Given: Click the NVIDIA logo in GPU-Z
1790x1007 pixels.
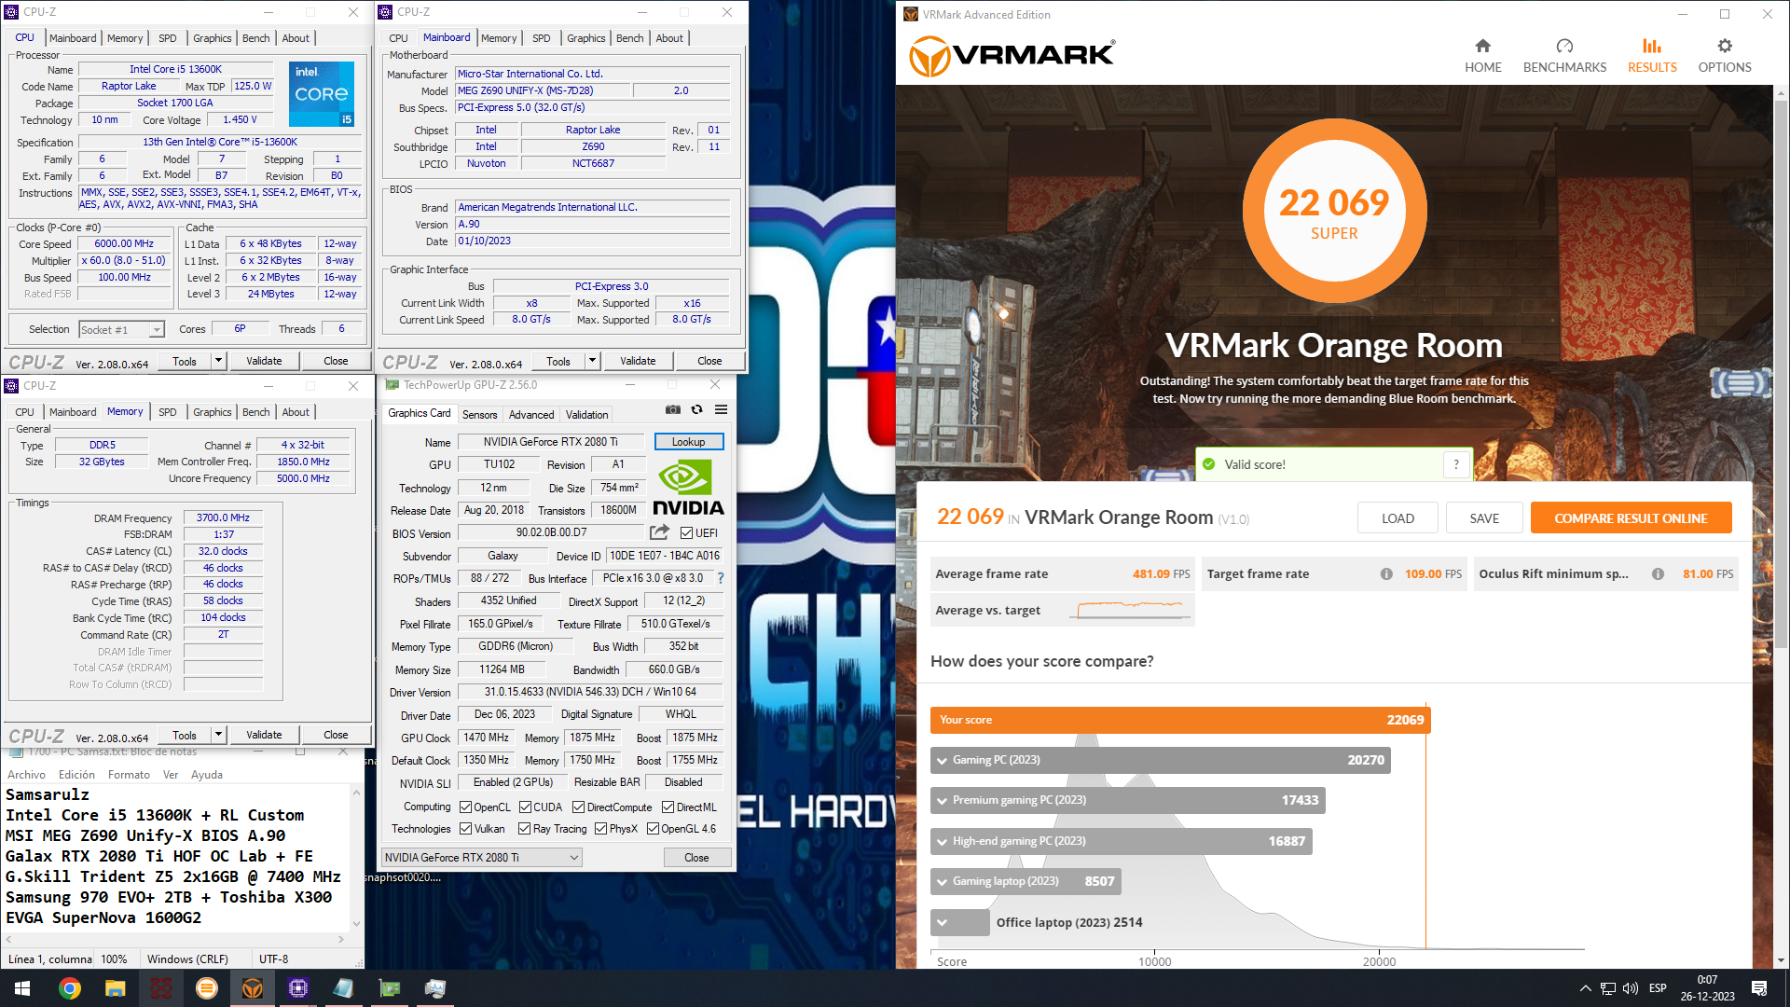Looking at the screenshot, I should click(x=688, y=488).
